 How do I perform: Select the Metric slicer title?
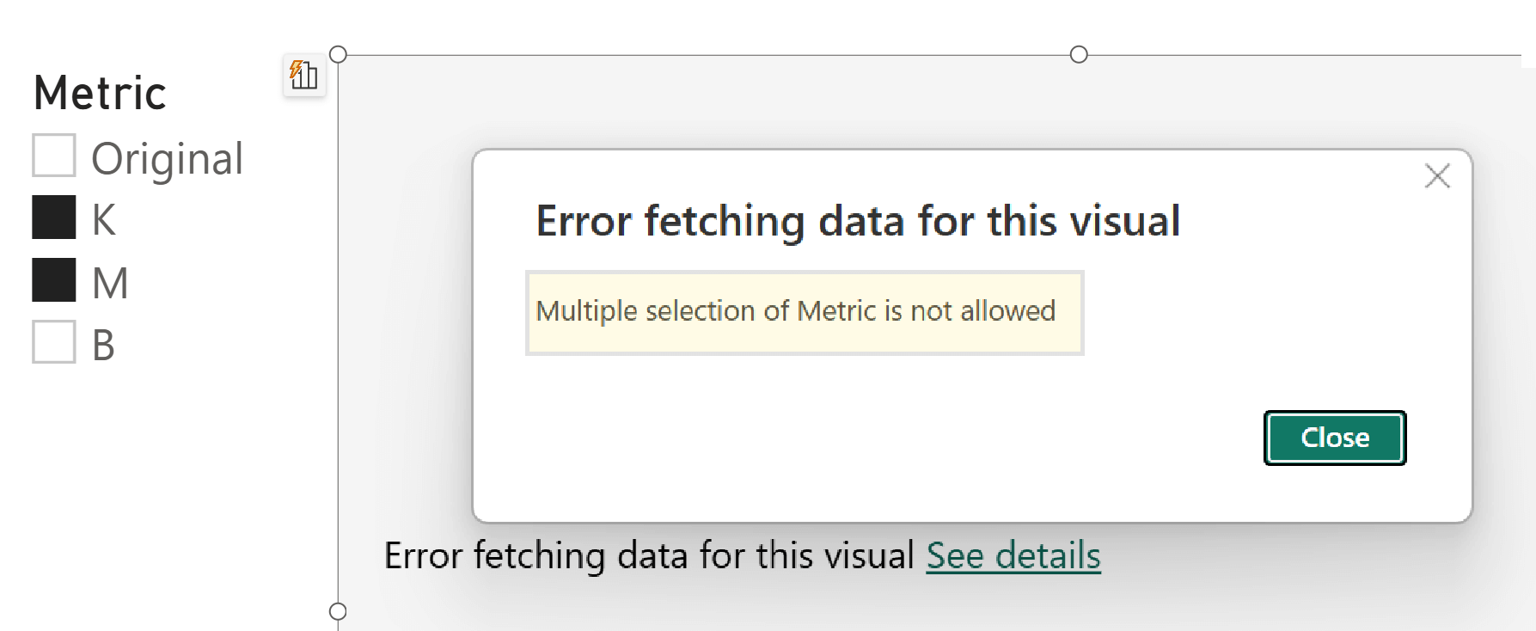[x=100, y=93]
